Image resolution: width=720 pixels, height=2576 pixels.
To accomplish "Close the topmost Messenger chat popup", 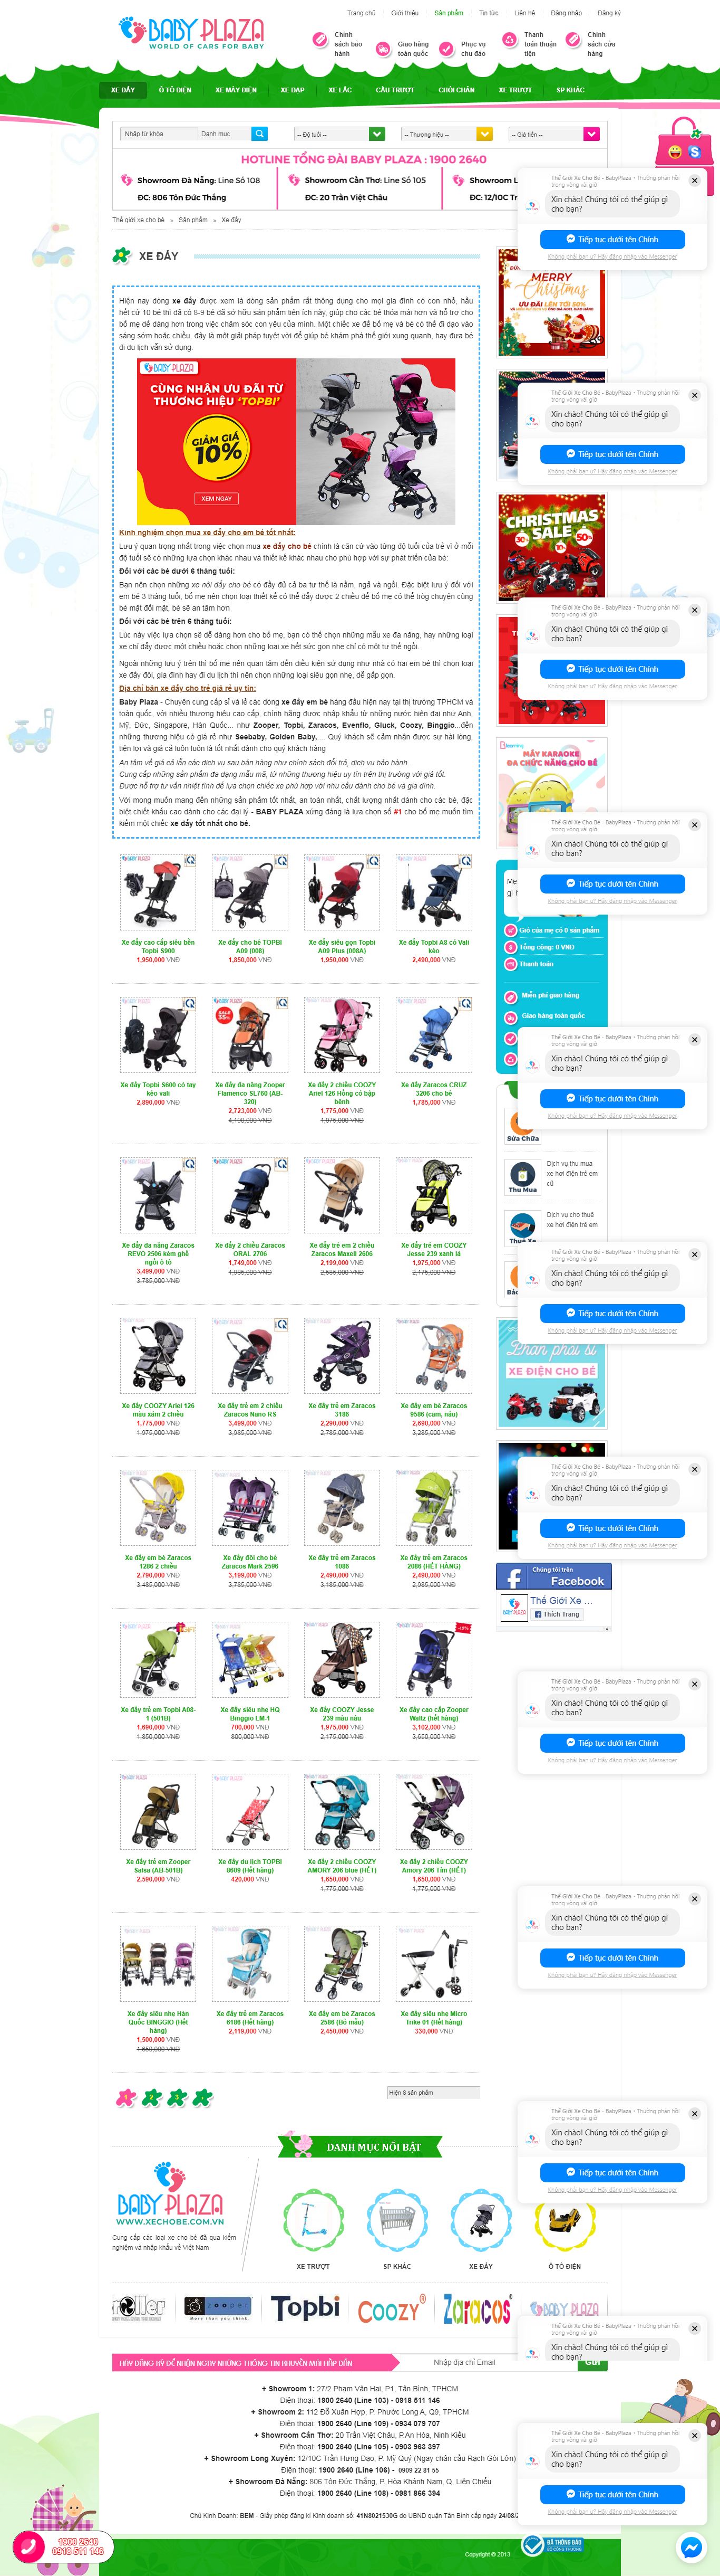I will point(694,181).
